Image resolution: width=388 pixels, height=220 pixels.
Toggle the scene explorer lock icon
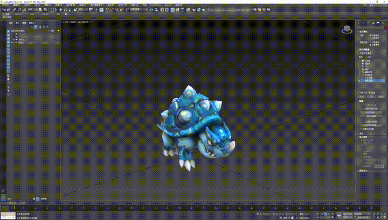pyautogui.click(x=40, y=27)
